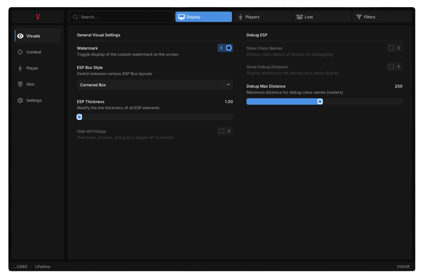
Task: Click the magnifier search icon
Action: [75, 17]
